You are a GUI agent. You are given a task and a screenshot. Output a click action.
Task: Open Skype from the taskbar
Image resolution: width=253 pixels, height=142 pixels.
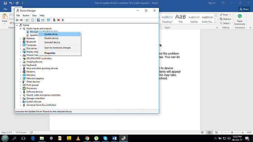pyautogui.click(x=105, y=138)
